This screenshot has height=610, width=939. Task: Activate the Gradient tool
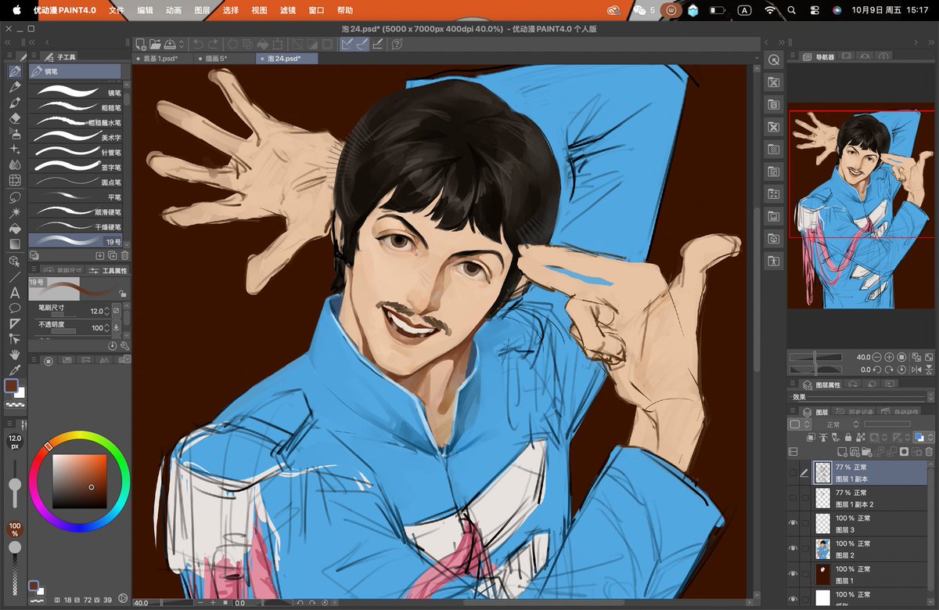(14, 244)
